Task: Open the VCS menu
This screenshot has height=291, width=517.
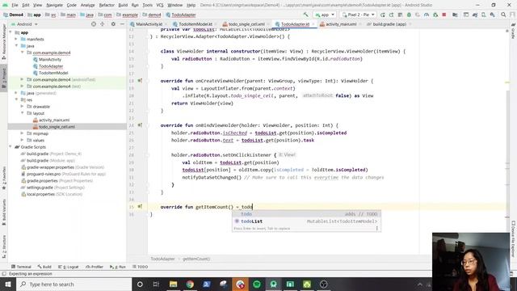Action: 160,5
